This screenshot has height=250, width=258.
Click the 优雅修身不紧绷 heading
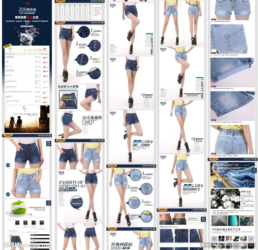pos(68,86)
